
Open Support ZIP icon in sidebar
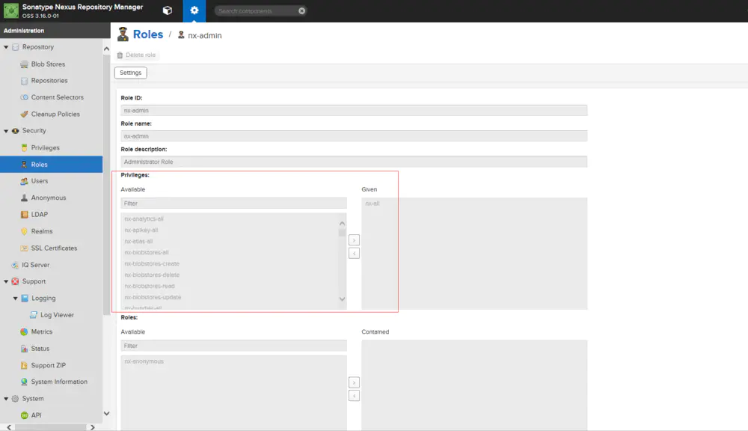pos(25,366)
